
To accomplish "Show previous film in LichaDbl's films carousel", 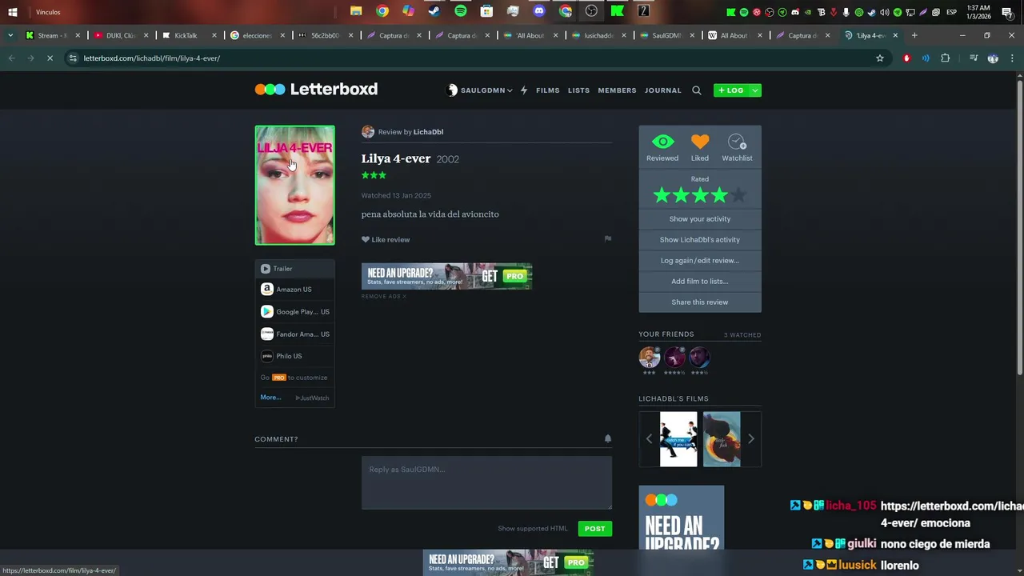I will (x=649, y=438).
